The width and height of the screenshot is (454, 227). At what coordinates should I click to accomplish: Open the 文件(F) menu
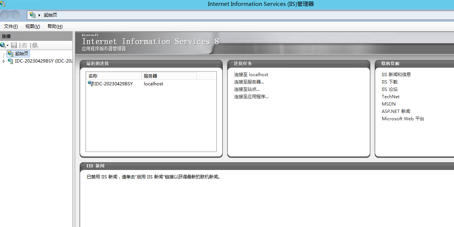coord(11,26)
